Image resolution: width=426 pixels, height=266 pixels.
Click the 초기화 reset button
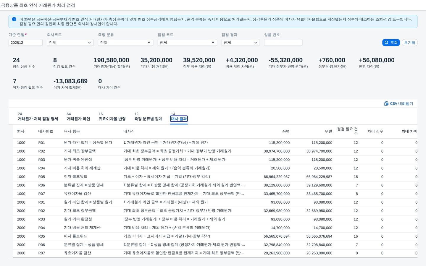click(410, 43)
